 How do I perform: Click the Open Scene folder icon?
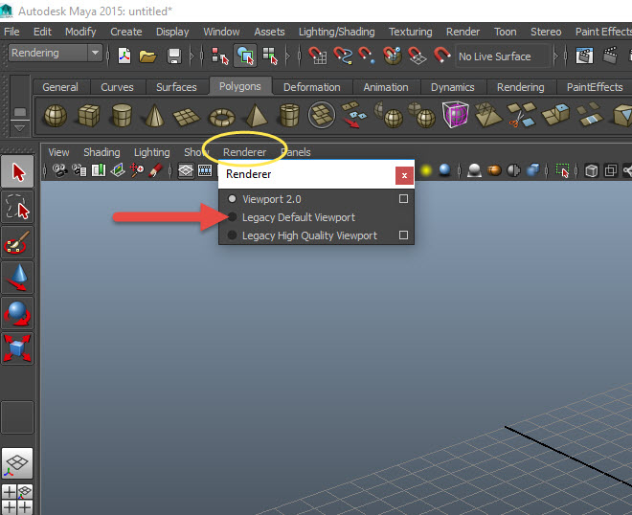click(147, 56)
